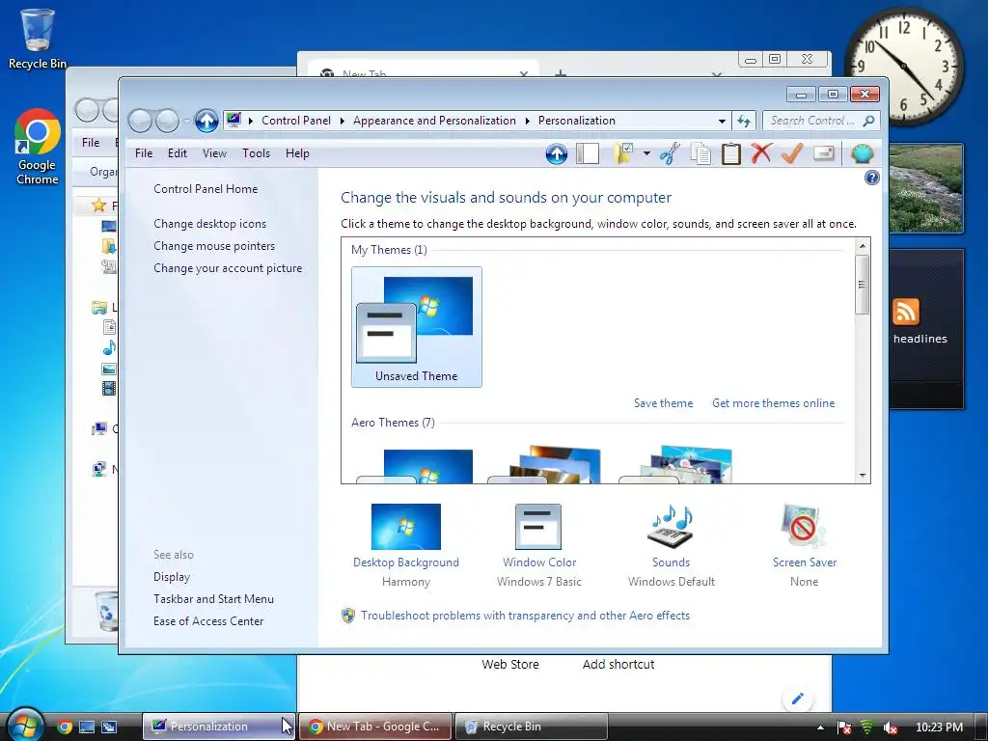Click Change your account picture link

click(228, 268)
